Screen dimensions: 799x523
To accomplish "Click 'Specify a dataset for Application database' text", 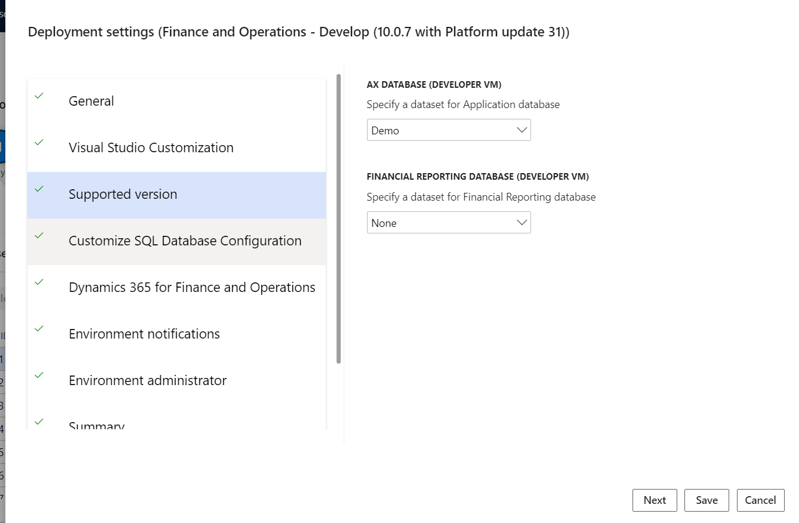I will (x=463, y=104).
